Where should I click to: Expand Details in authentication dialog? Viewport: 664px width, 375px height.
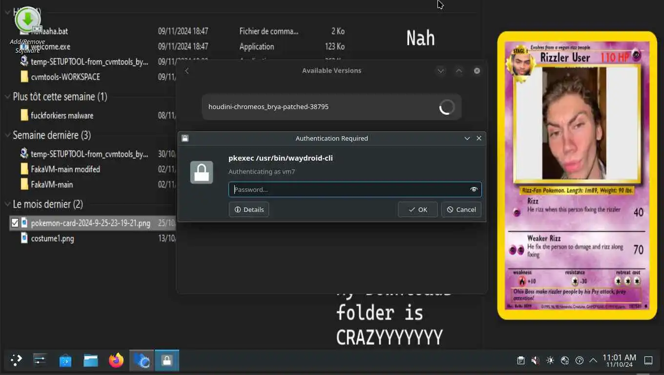[x=249, y=209]
